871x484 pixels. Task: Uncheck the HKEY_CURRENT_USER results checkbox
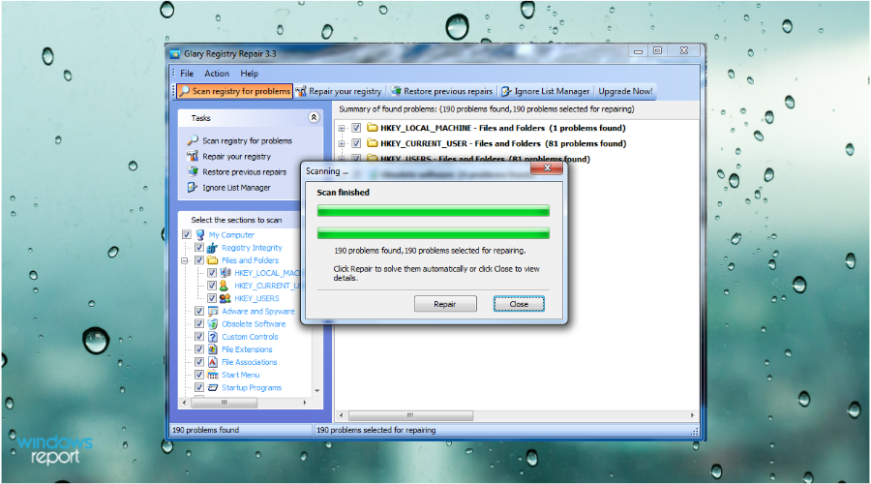(x=356, y=143)
